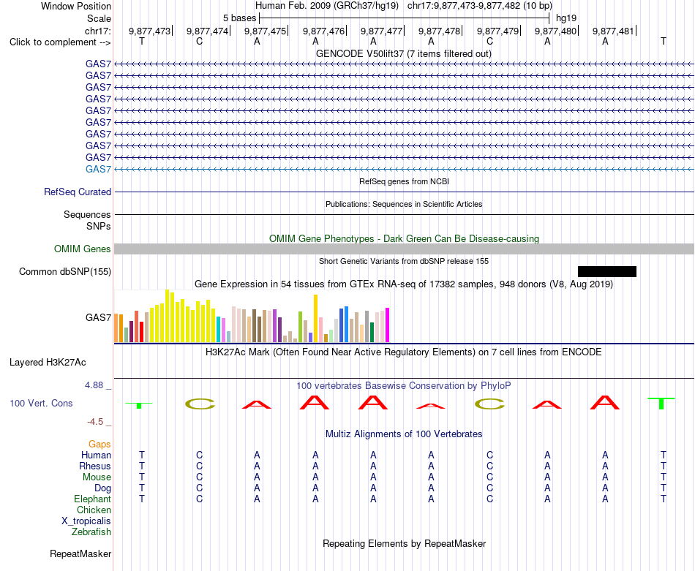Click '100 vertebrates Basewise Conservation by PhyloP' title
695x571 pixels.
click(403, 386)
